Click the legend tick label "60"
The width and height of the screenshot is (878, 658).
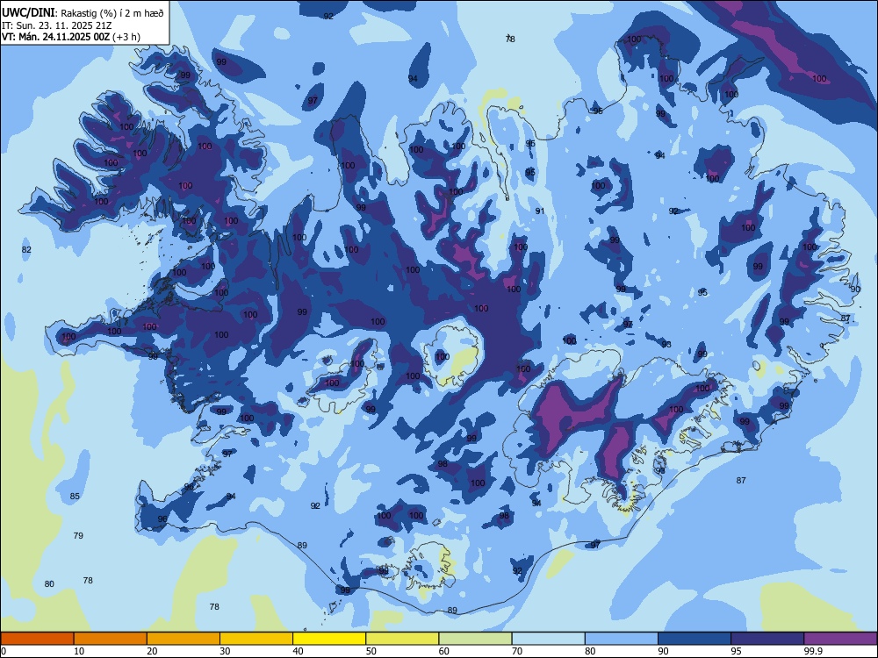coord(444,651)
